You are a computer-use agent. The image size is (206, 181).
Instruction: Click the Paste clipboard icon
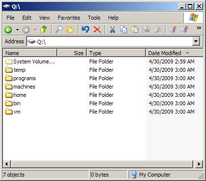(x=135, y=30)
